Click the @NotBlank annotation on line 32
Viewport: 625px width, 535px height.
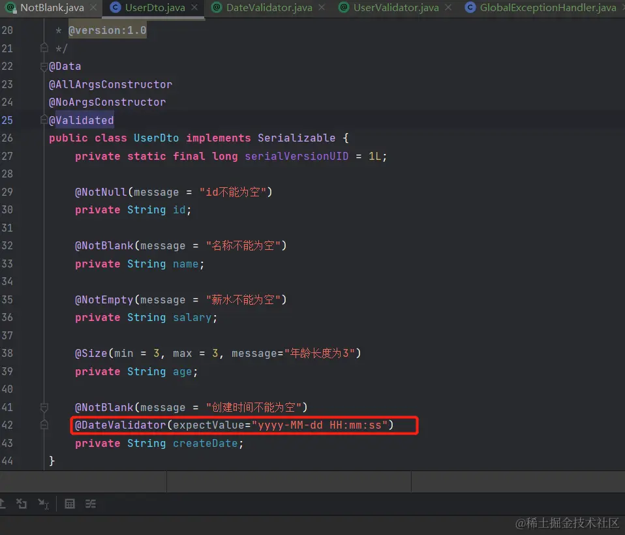(x=104, y=245)
